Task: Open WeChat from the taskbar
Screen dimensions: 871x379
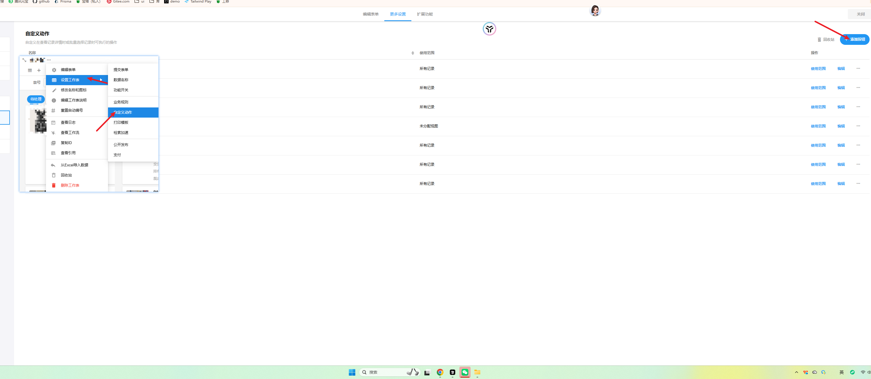Action: coord(465,372)
